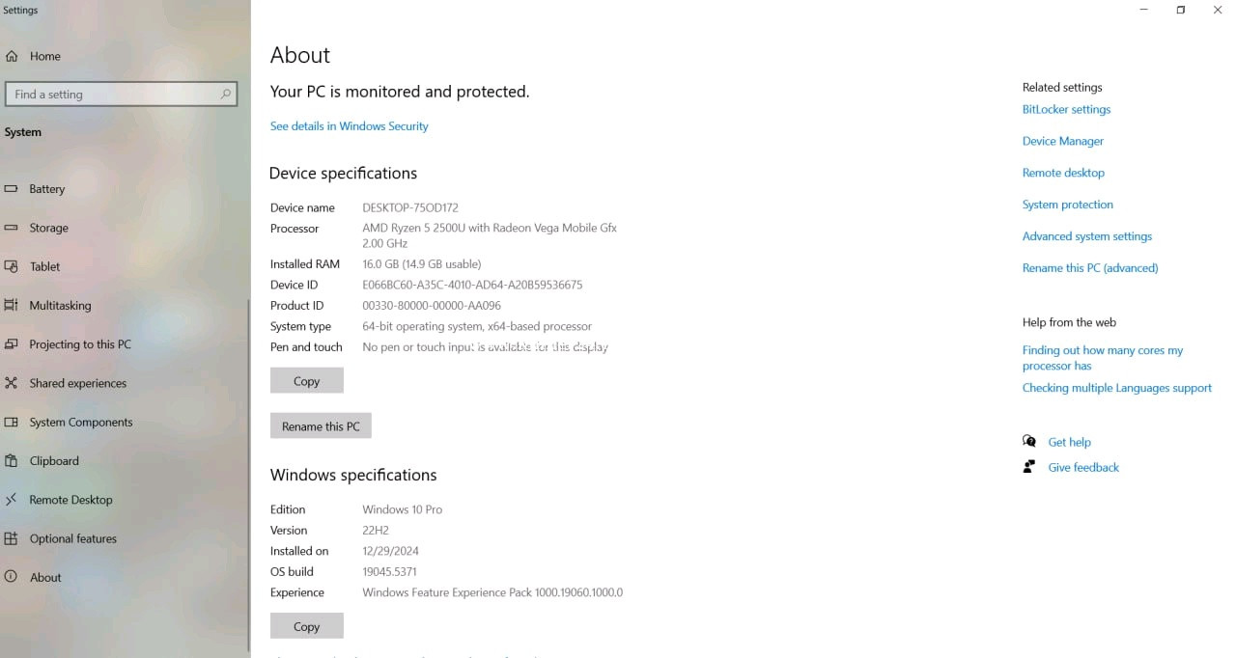Click the About info icon

point(12,577)
